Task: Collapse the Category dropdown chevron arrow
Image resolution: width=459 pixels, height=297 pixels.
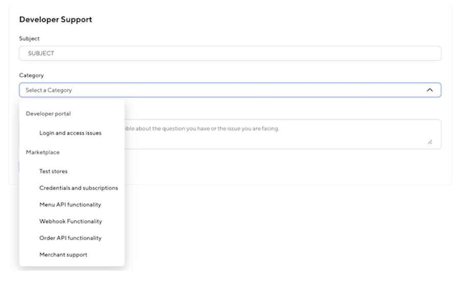Action: point(429,90)
